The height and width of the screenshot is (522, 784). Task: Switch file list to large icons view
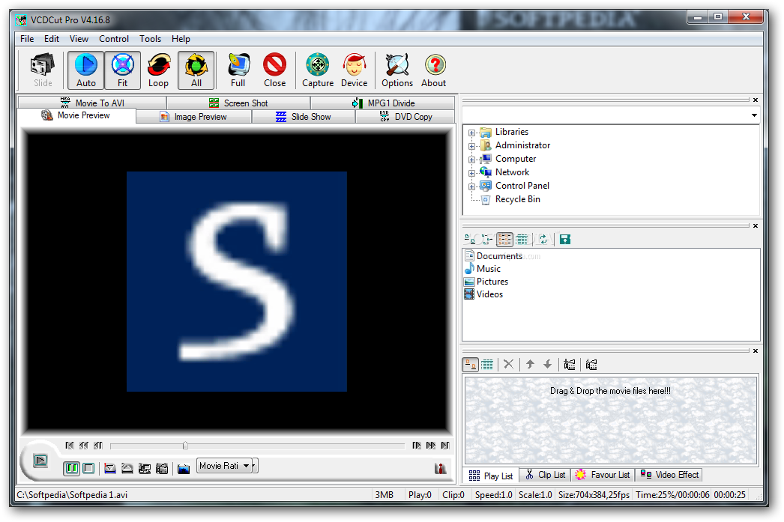click(470, 239)
